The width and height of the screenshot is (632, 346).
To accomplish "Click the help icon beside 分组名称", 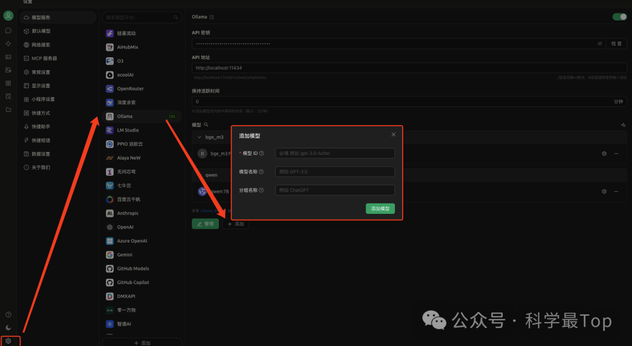I will pos(261,190).
